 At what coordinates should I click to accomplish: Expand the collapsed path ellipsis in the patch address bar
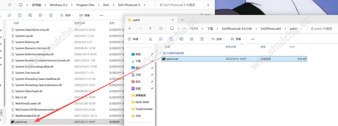tap(184, 29)
